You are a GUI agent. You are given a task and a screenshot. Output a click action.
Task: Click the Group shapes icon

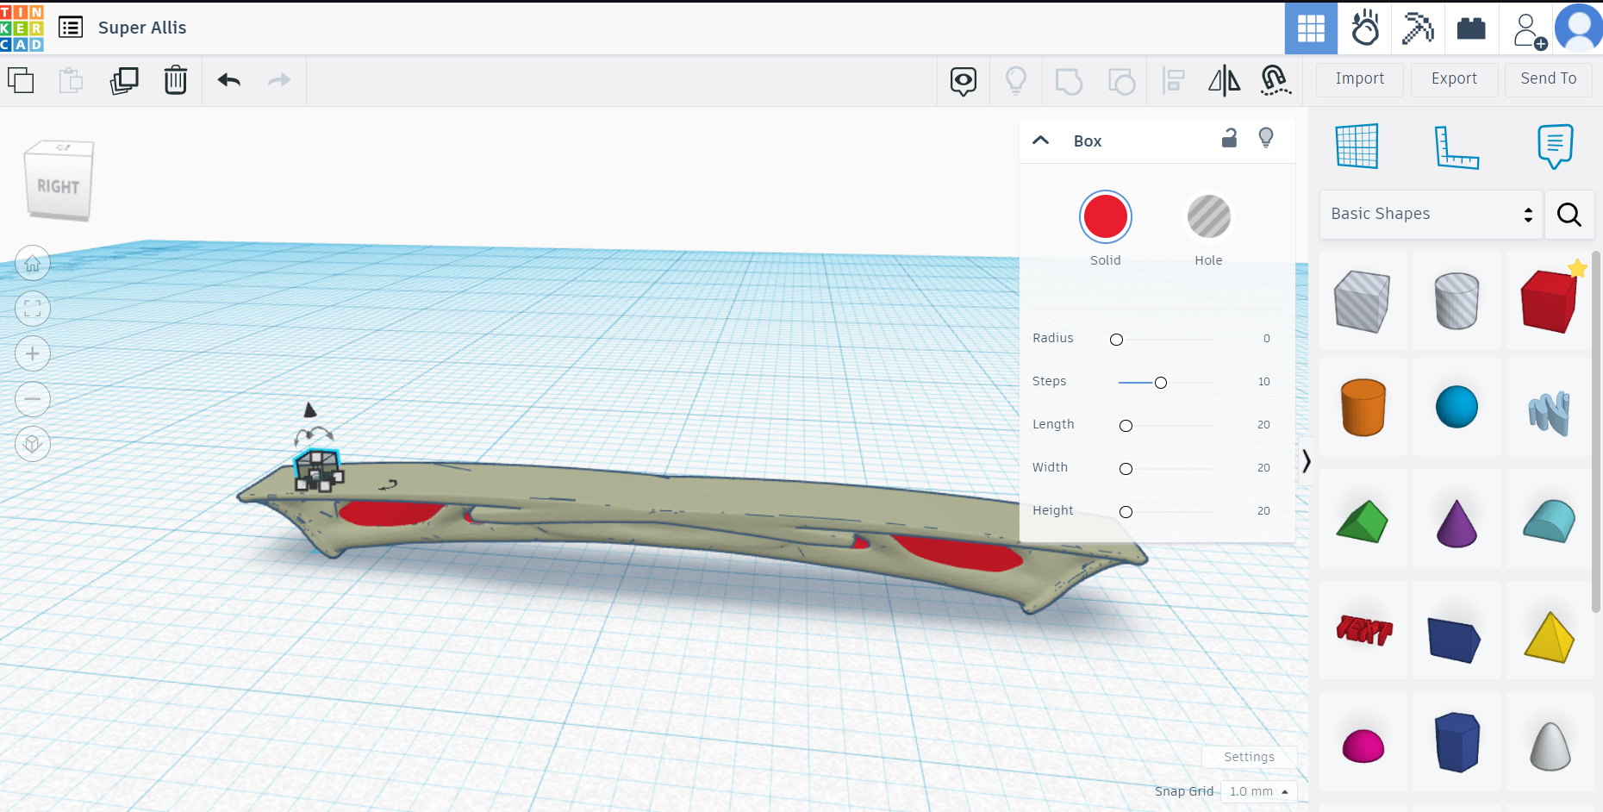pos(1069,81)
